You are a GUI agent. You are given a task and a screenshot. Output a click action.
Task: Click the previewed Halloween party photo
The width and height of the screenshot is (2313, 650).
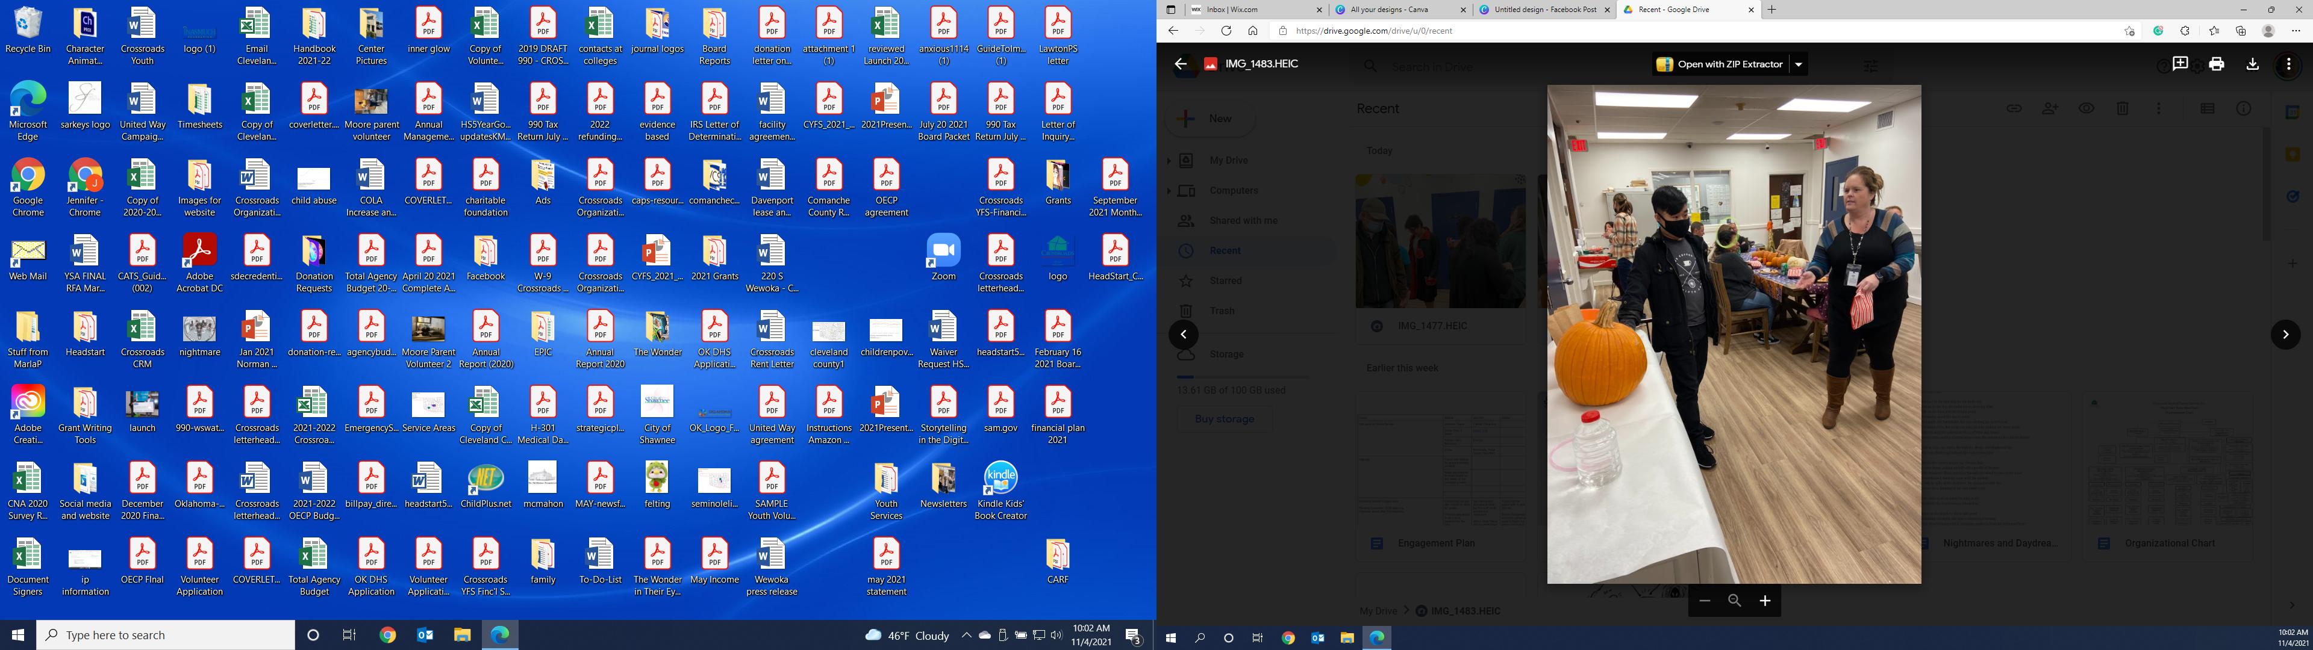[x=1734, y=335]
